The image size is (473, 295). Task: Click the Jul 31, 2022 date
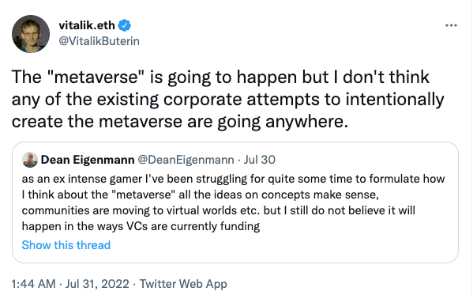[97, 284]
